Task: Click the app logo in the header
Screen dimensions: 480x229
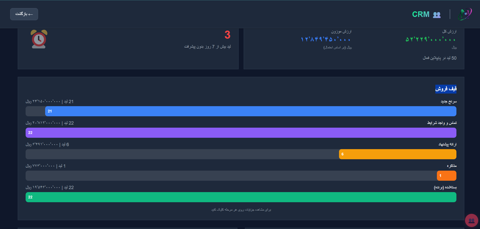Action: [465, 14]
